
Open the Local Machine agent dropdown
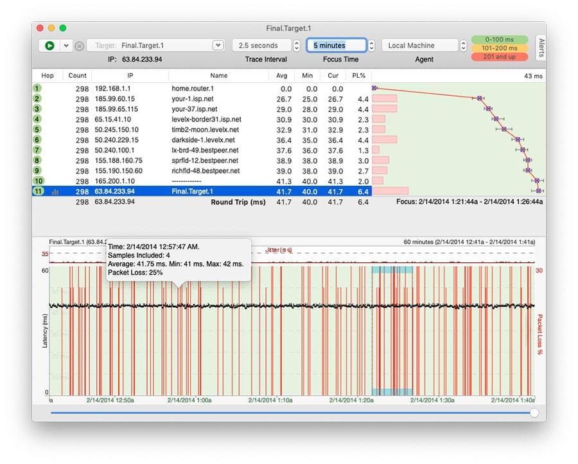click(x=463, y=46)
